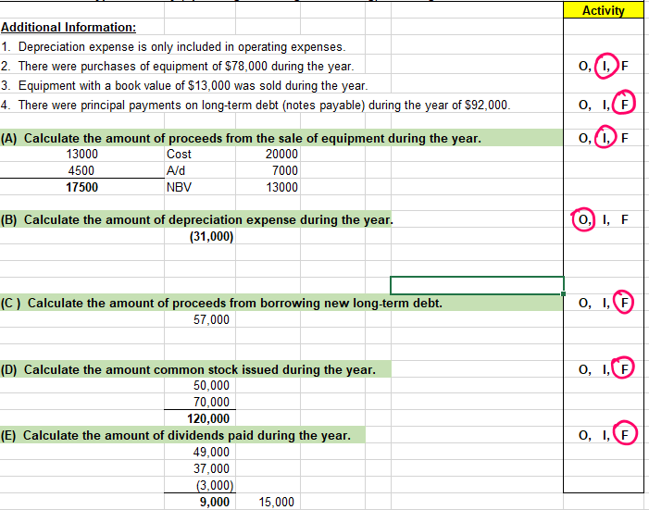The height and width of the screenshot is (510, 649).
Task: Click the O, I, F cell beside question (E)
Action: (604, 435)
